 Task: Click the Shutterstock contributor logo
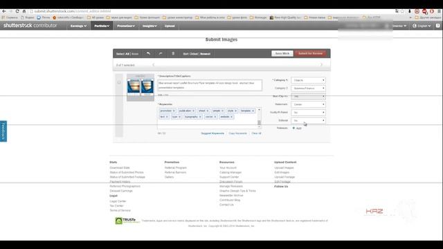(30, 26)
